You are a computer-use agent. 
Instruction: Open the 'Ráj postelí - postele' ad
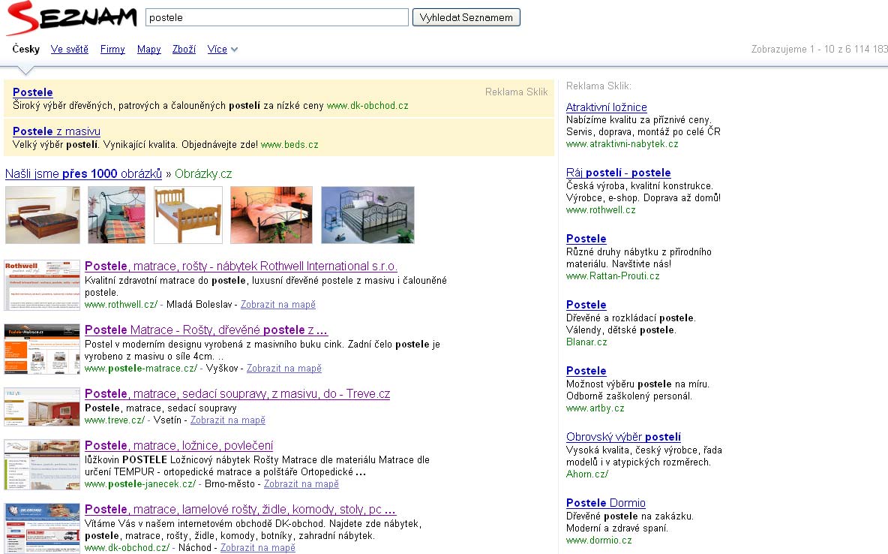click(619, 173)
